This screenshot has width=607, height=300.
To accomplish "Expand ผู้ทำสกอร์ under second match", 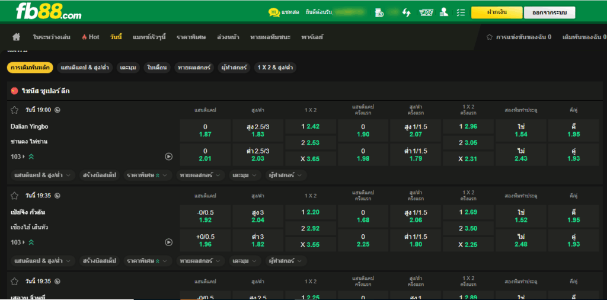I will tap(286, 261).
